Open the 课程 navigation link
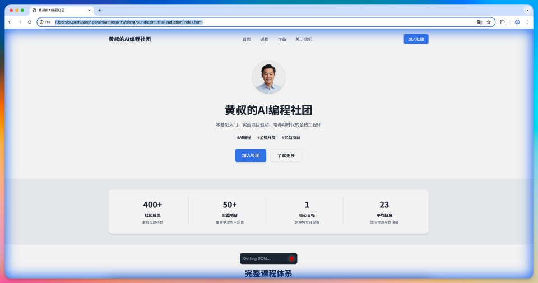538x283 pixels. point(264,39)
